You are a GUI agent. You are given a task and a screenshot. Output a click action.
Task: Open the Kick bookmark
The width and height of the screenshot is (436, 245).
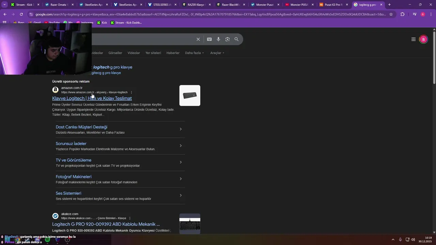pos(102,22)
